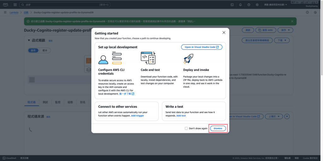Open 條款 terms link in footer
Screen dimensions: 323x161
297,158
